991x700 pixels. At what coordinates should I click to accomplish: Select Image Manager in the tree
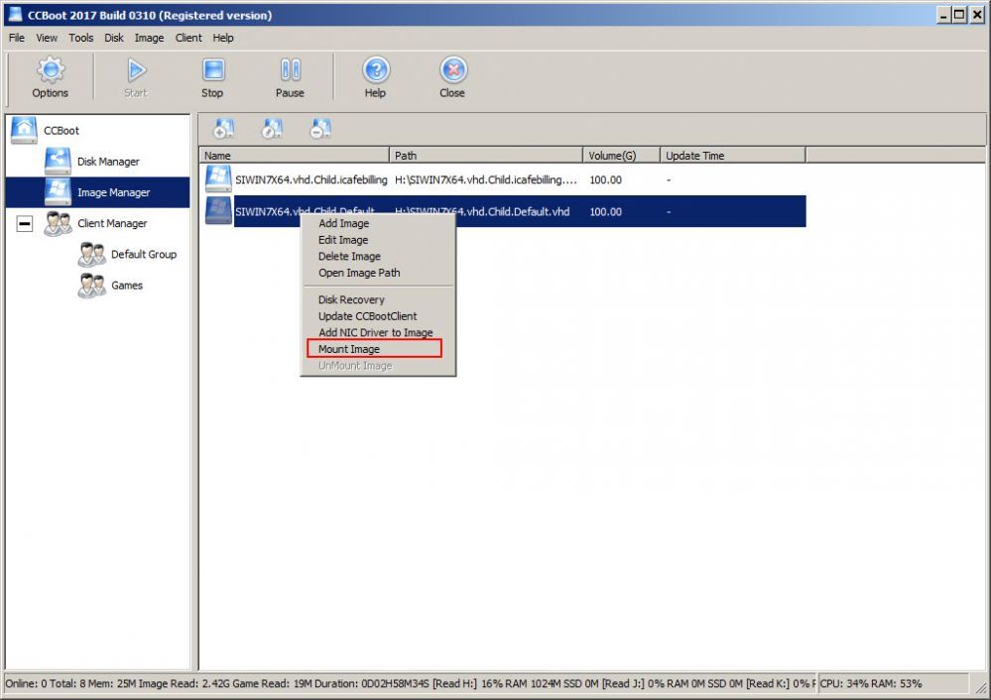click(x=114, y=192)
